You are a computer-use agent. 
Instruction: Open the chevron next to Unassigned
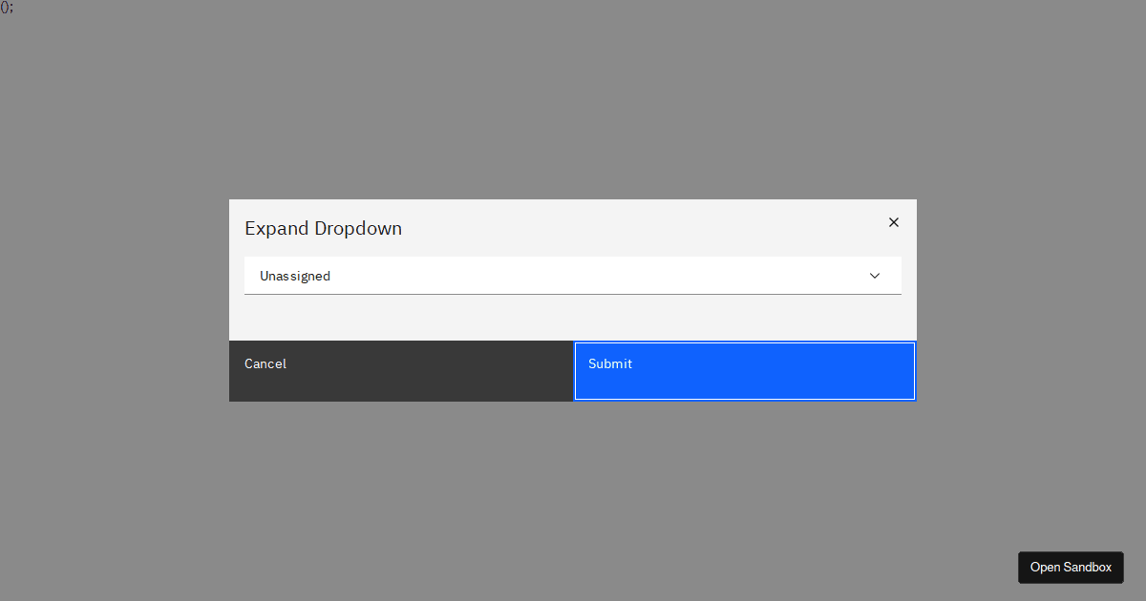pyautogui.click(x=874, y=276)
